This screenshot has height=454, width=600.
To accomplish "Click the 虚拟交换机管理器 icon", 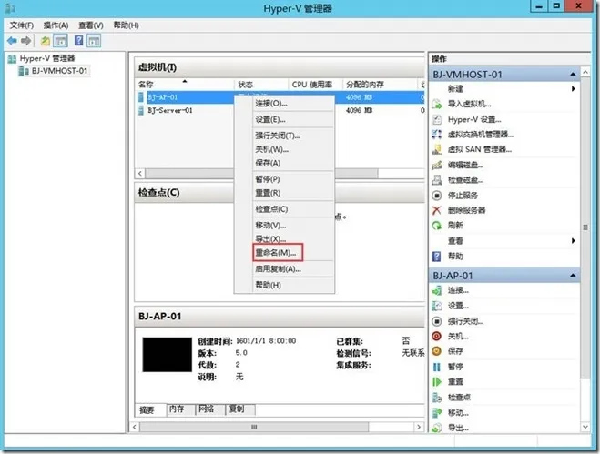I will pos(437,135).
